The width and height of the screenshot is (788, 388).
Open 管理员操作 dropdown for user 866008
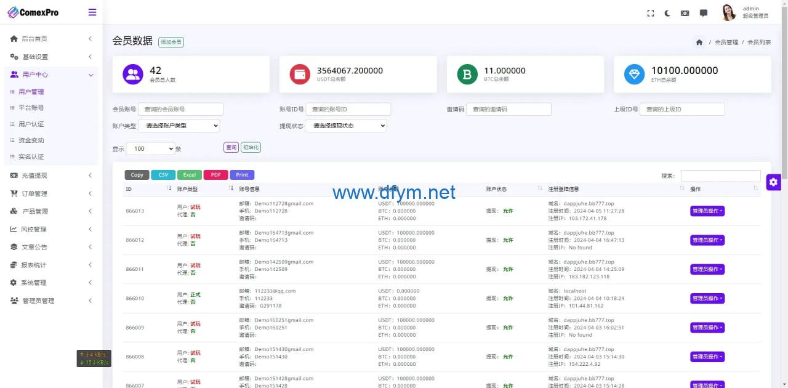707,357
